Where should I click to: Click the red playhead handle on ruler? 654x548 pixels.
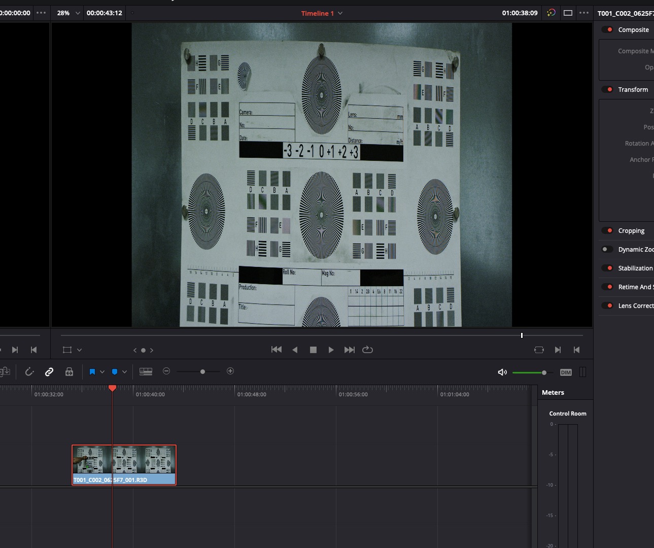112,388
